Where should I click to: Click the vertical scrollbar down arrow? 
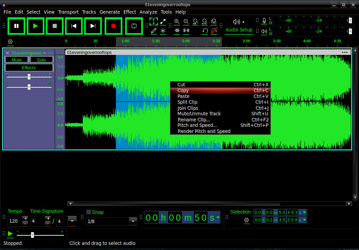(x=355, y=197)
